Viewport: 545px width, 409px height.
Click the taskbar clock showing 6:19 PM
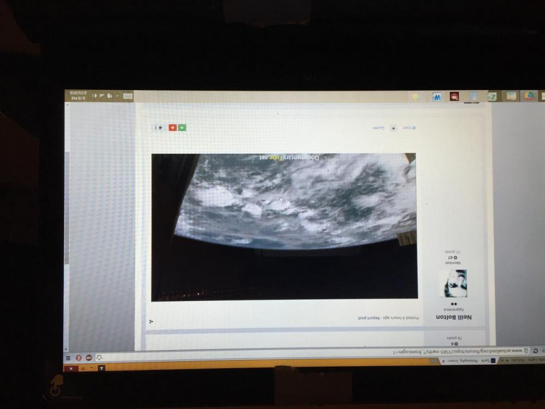pos(78,95)
